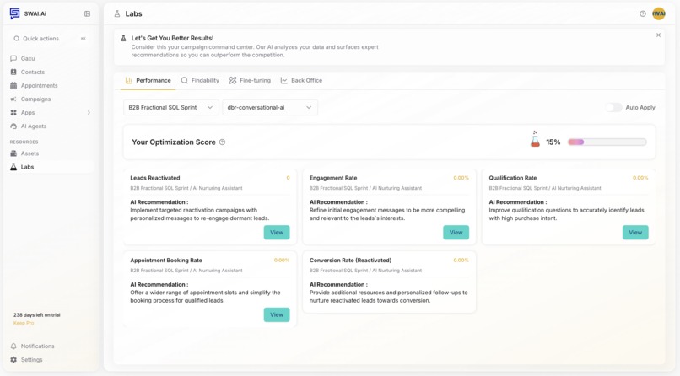View Qualification Rate recommendation
The image size is (680, 376).
(635, 232)
